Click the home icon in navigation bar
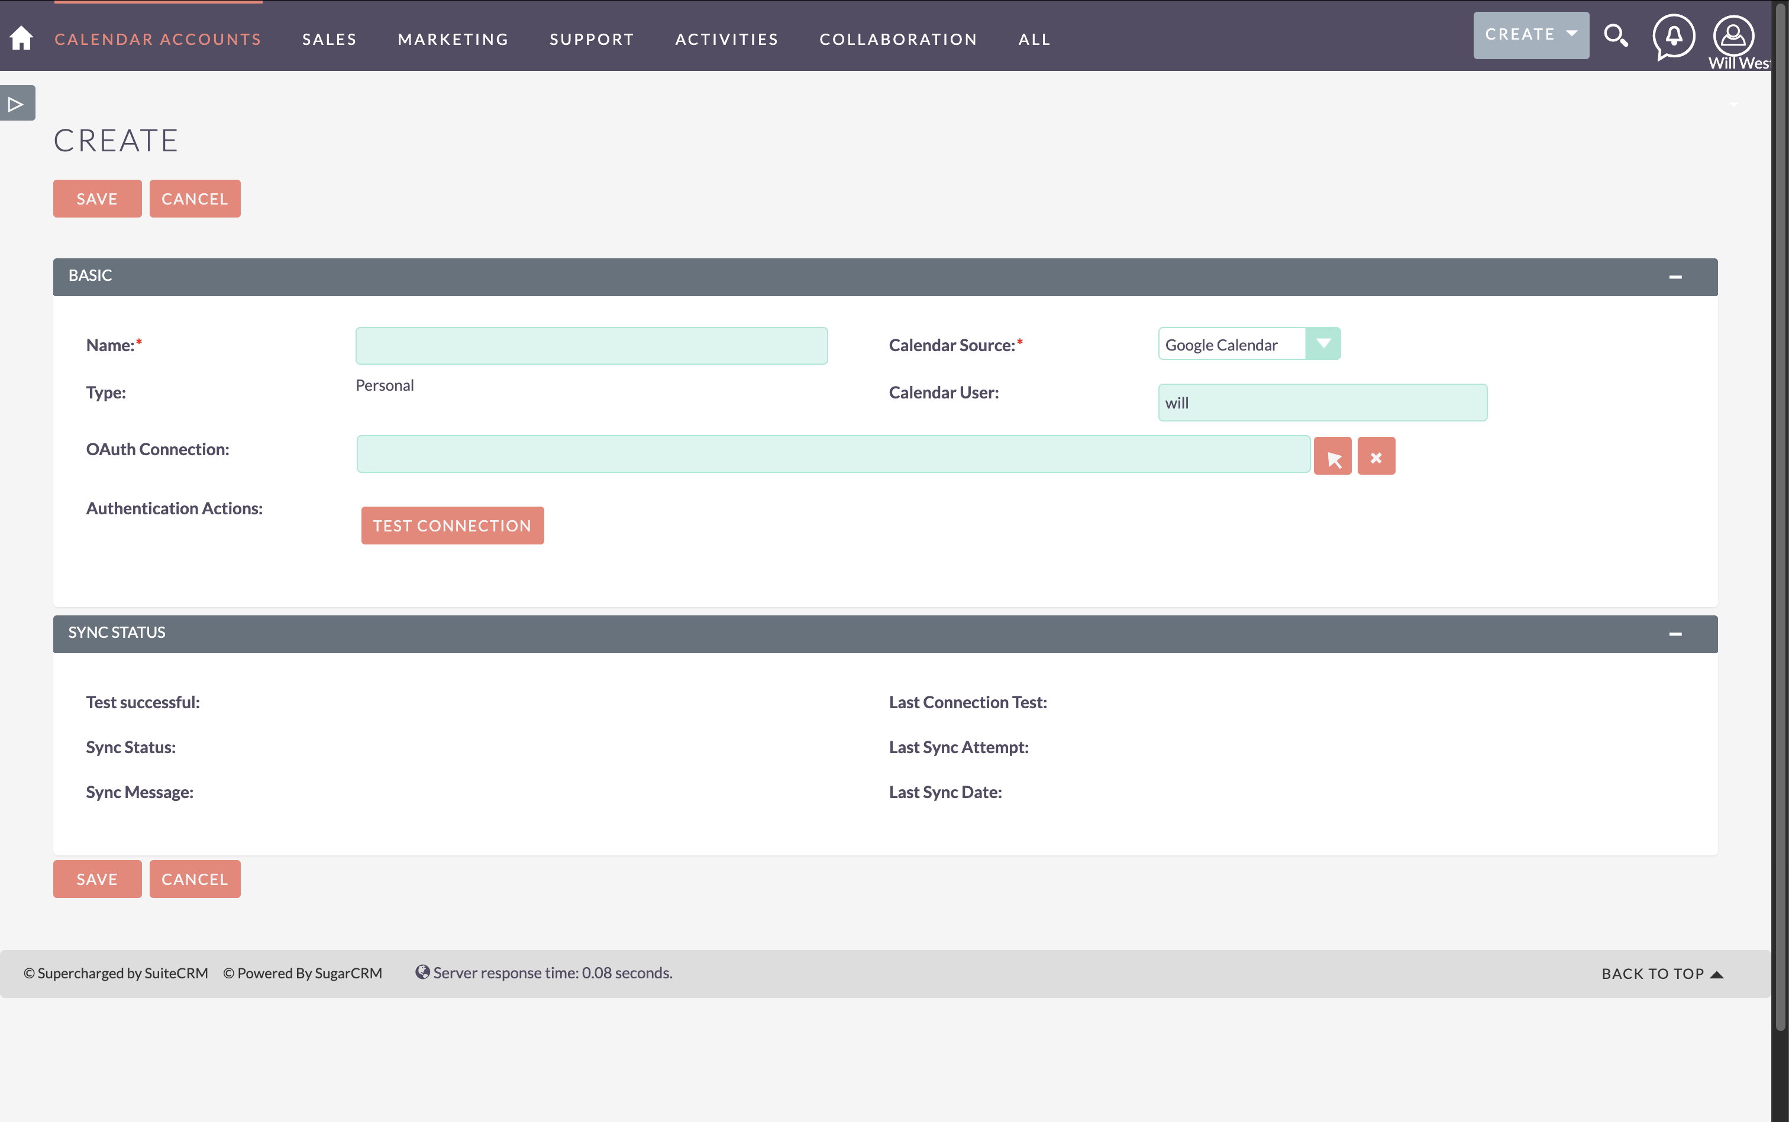 pos(21,37)
